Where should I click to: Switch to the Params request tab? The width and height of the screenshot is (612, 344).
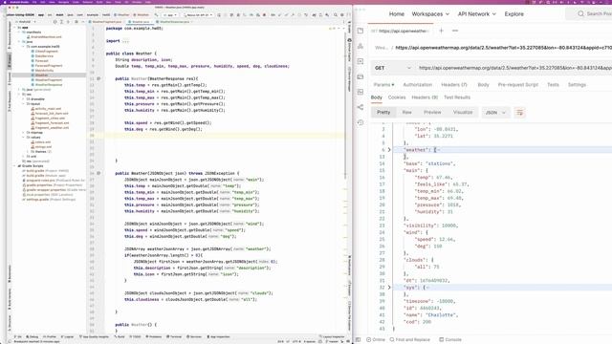[383, 85]
